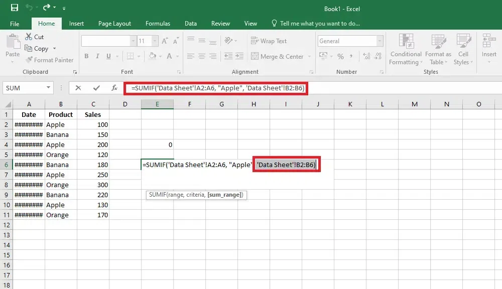Select the Sales header cell C1
502x289 pixels.
tap(93, 114)
